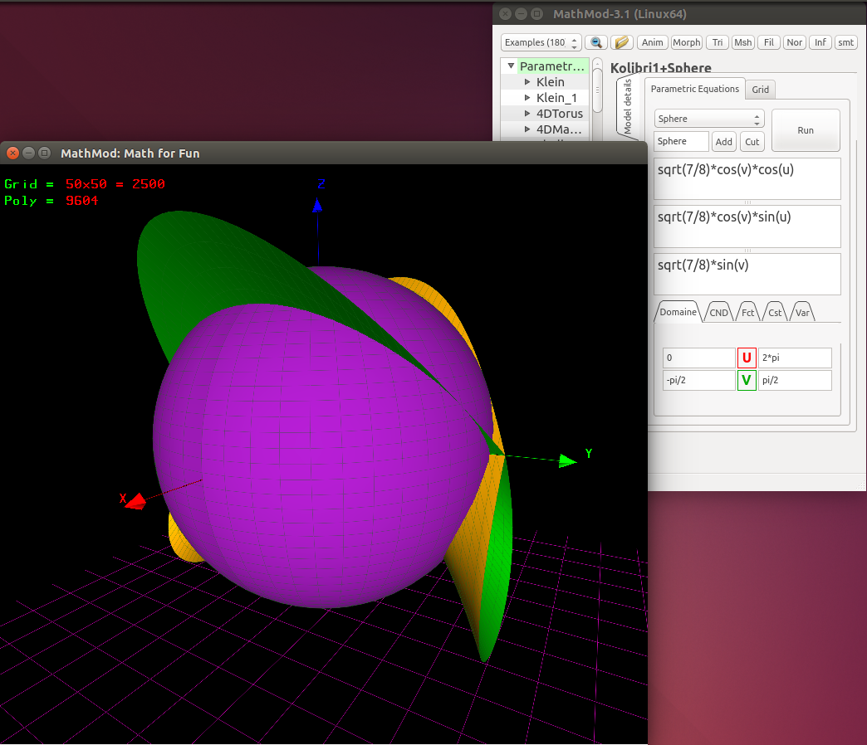Click the red U parameter button

tap(747, 358)
